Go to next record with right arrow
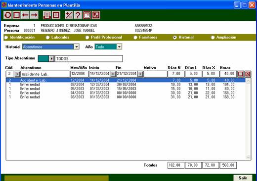This screenshot has width=257, height=181. tap(34, 15)
